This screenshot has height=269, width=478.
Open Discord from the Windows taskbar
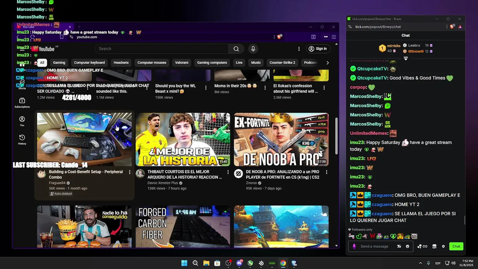pos(239,263)
